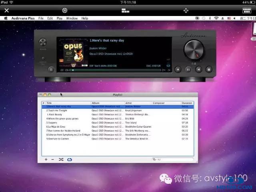Open the Bluetooth menu bar icon

pyautogui.click(x=210, y=18)
